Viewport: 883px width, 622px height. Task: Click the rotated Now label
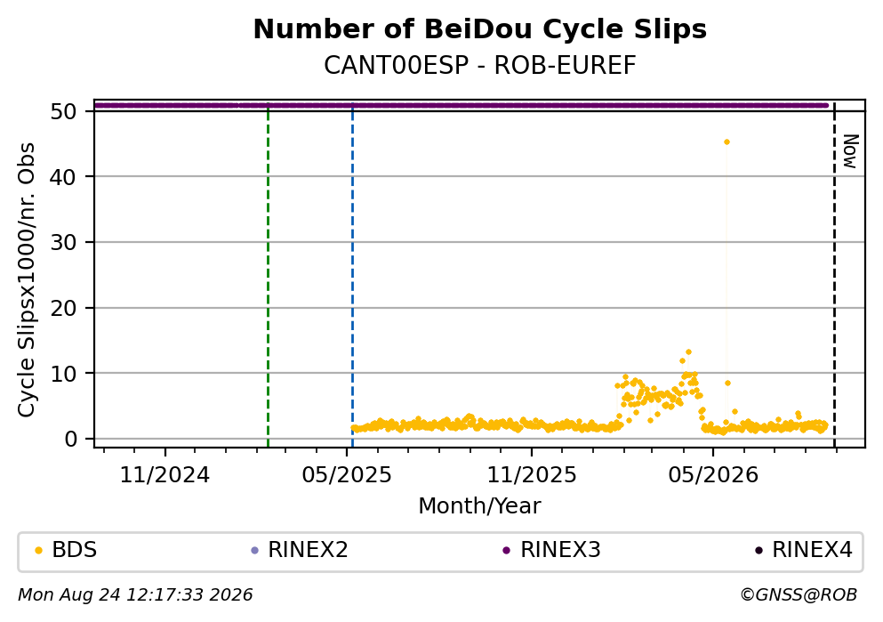tap(850, 151)
